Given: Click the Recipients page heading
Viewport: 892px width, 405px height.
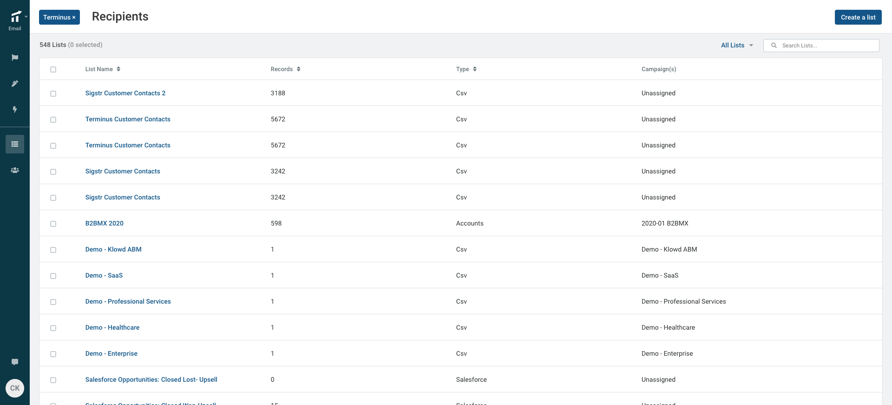Looking at the screenshot, I should click(x=120, y=16).
